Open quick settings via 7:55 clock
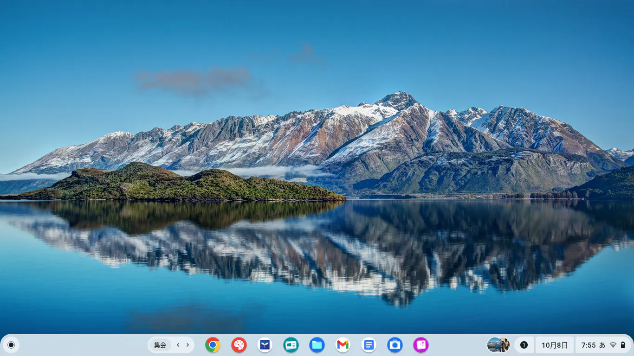634x356 pixels. (589, 345)
